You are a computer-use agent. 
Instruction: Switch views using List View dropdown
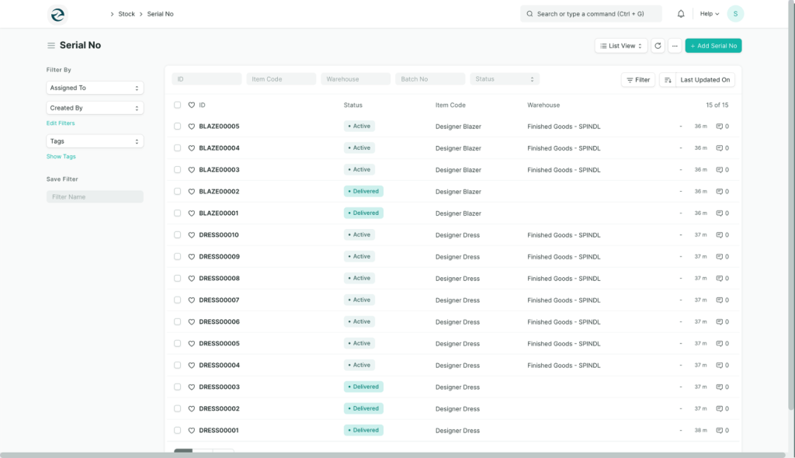pos(621,46)
